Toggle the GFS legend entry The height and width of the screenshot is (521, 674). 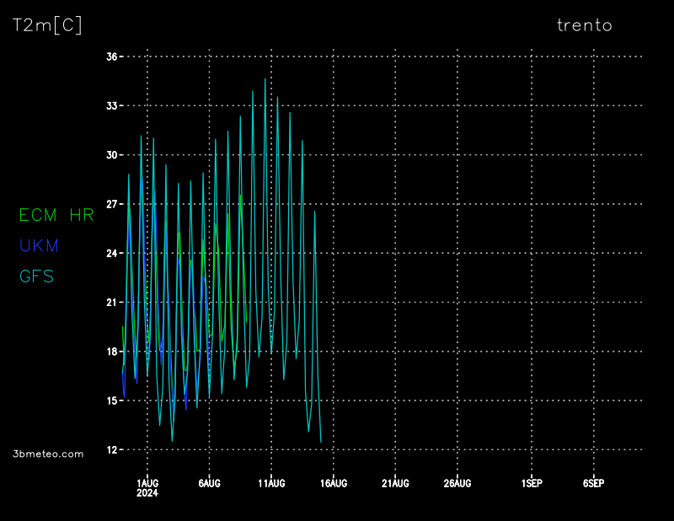[37, 277]
